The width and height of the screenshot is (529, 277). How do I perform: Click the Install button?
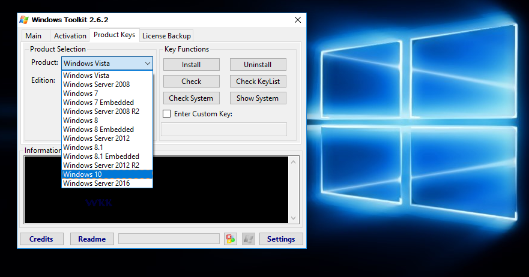pos(192,64)
